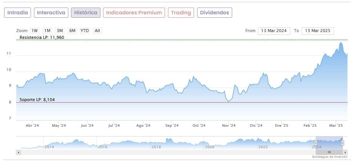Open the Indicadores Premium tab
The height and width of the screenshot is (163, 353).
pyautogui.click(x=134, y=12)
